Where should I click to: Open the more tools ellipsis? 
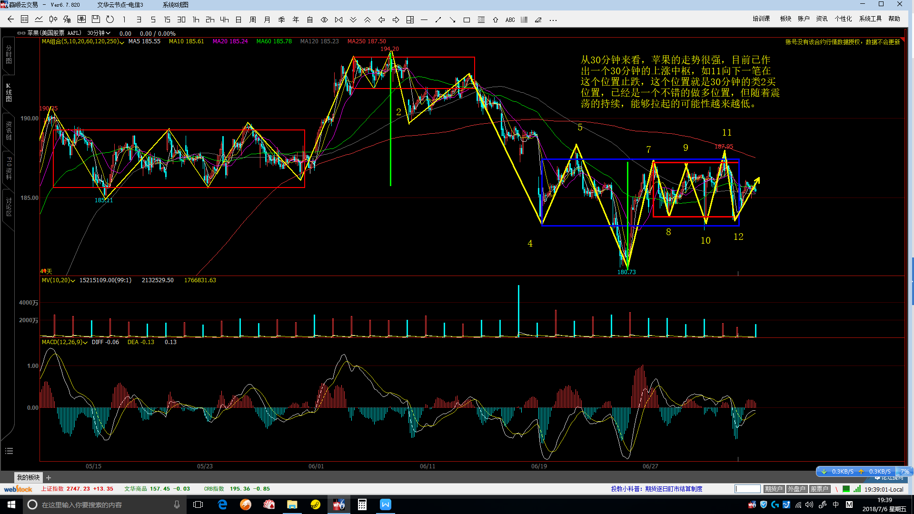tap(553, 20)
